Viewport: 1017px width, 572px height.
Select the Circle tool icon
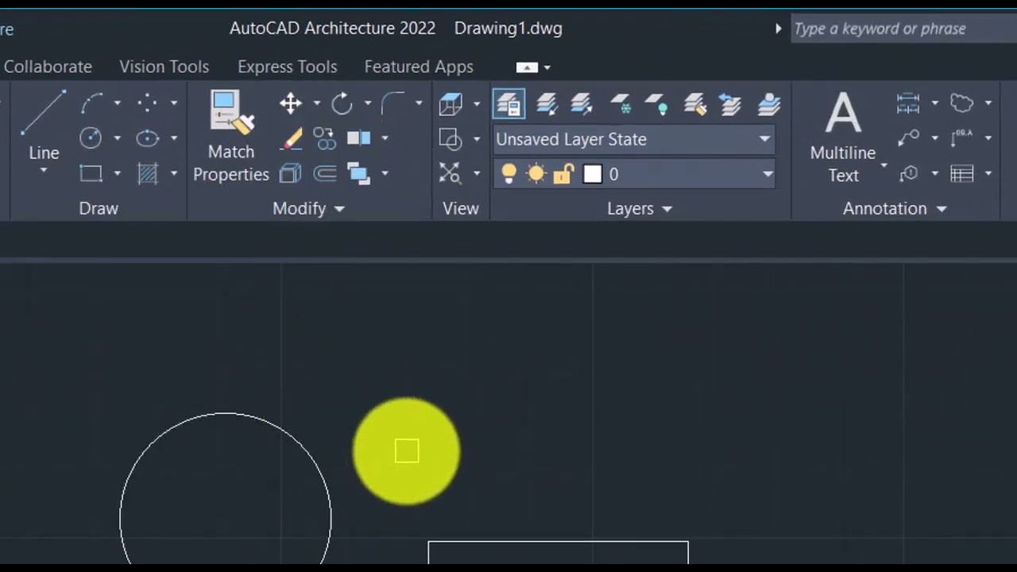[91, 138]
